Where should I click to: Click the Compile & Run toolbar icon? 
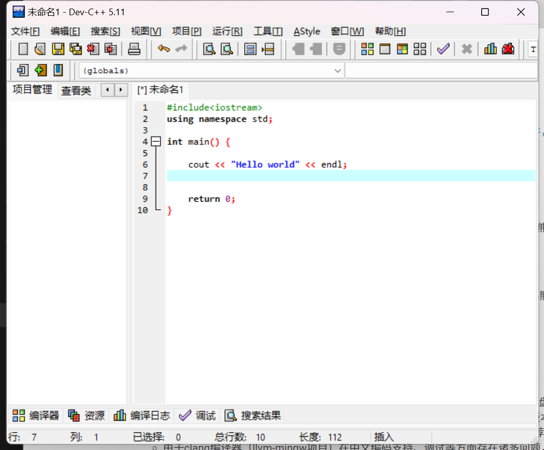(402, 49)
